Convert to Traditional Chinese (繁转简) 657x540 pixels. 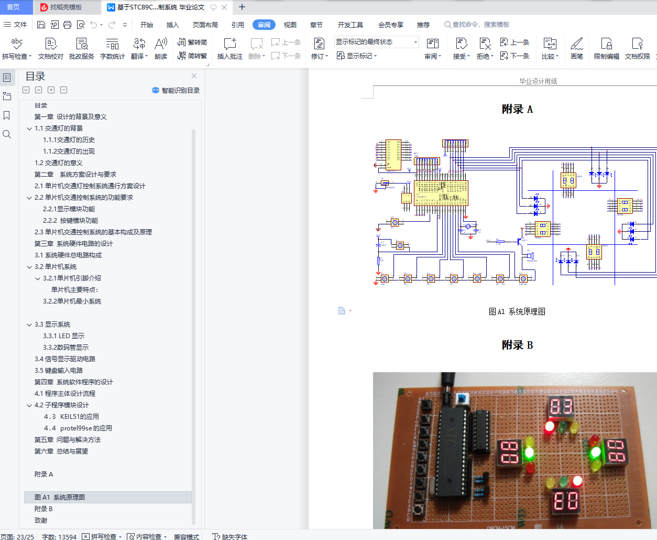192,42
